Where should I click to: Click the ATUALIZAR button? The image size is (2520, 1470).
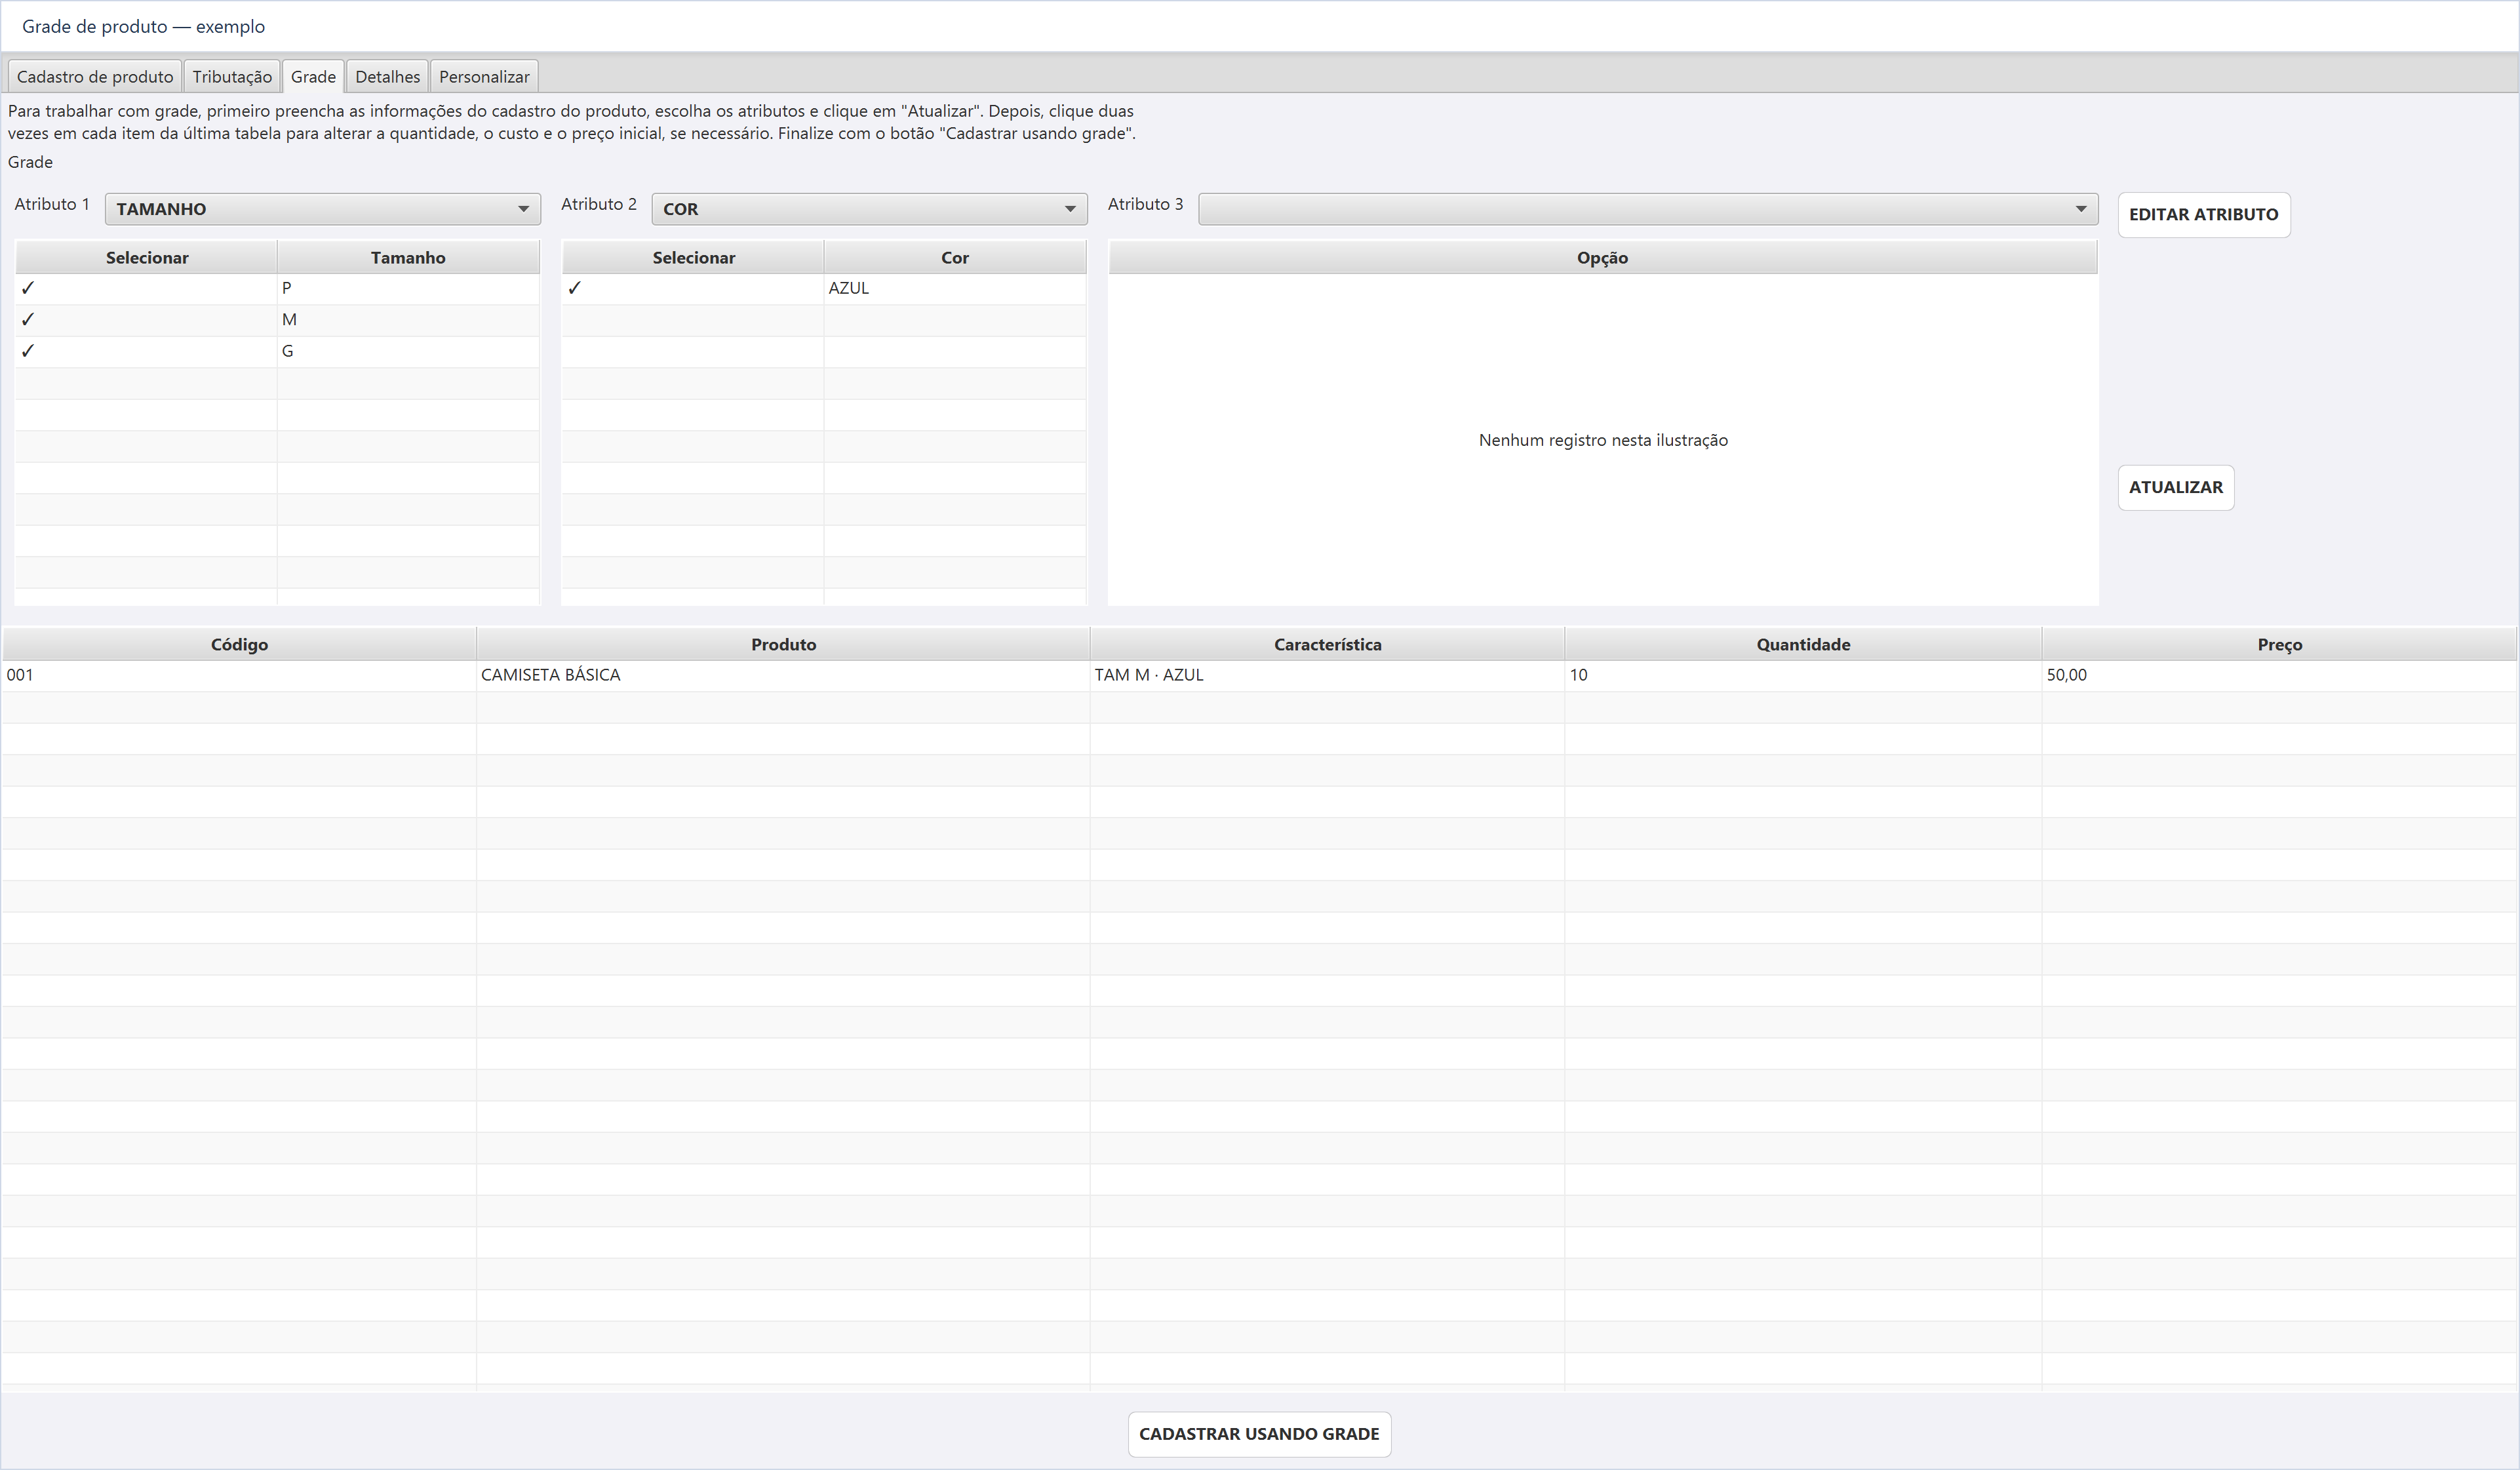click(2176, 488)
